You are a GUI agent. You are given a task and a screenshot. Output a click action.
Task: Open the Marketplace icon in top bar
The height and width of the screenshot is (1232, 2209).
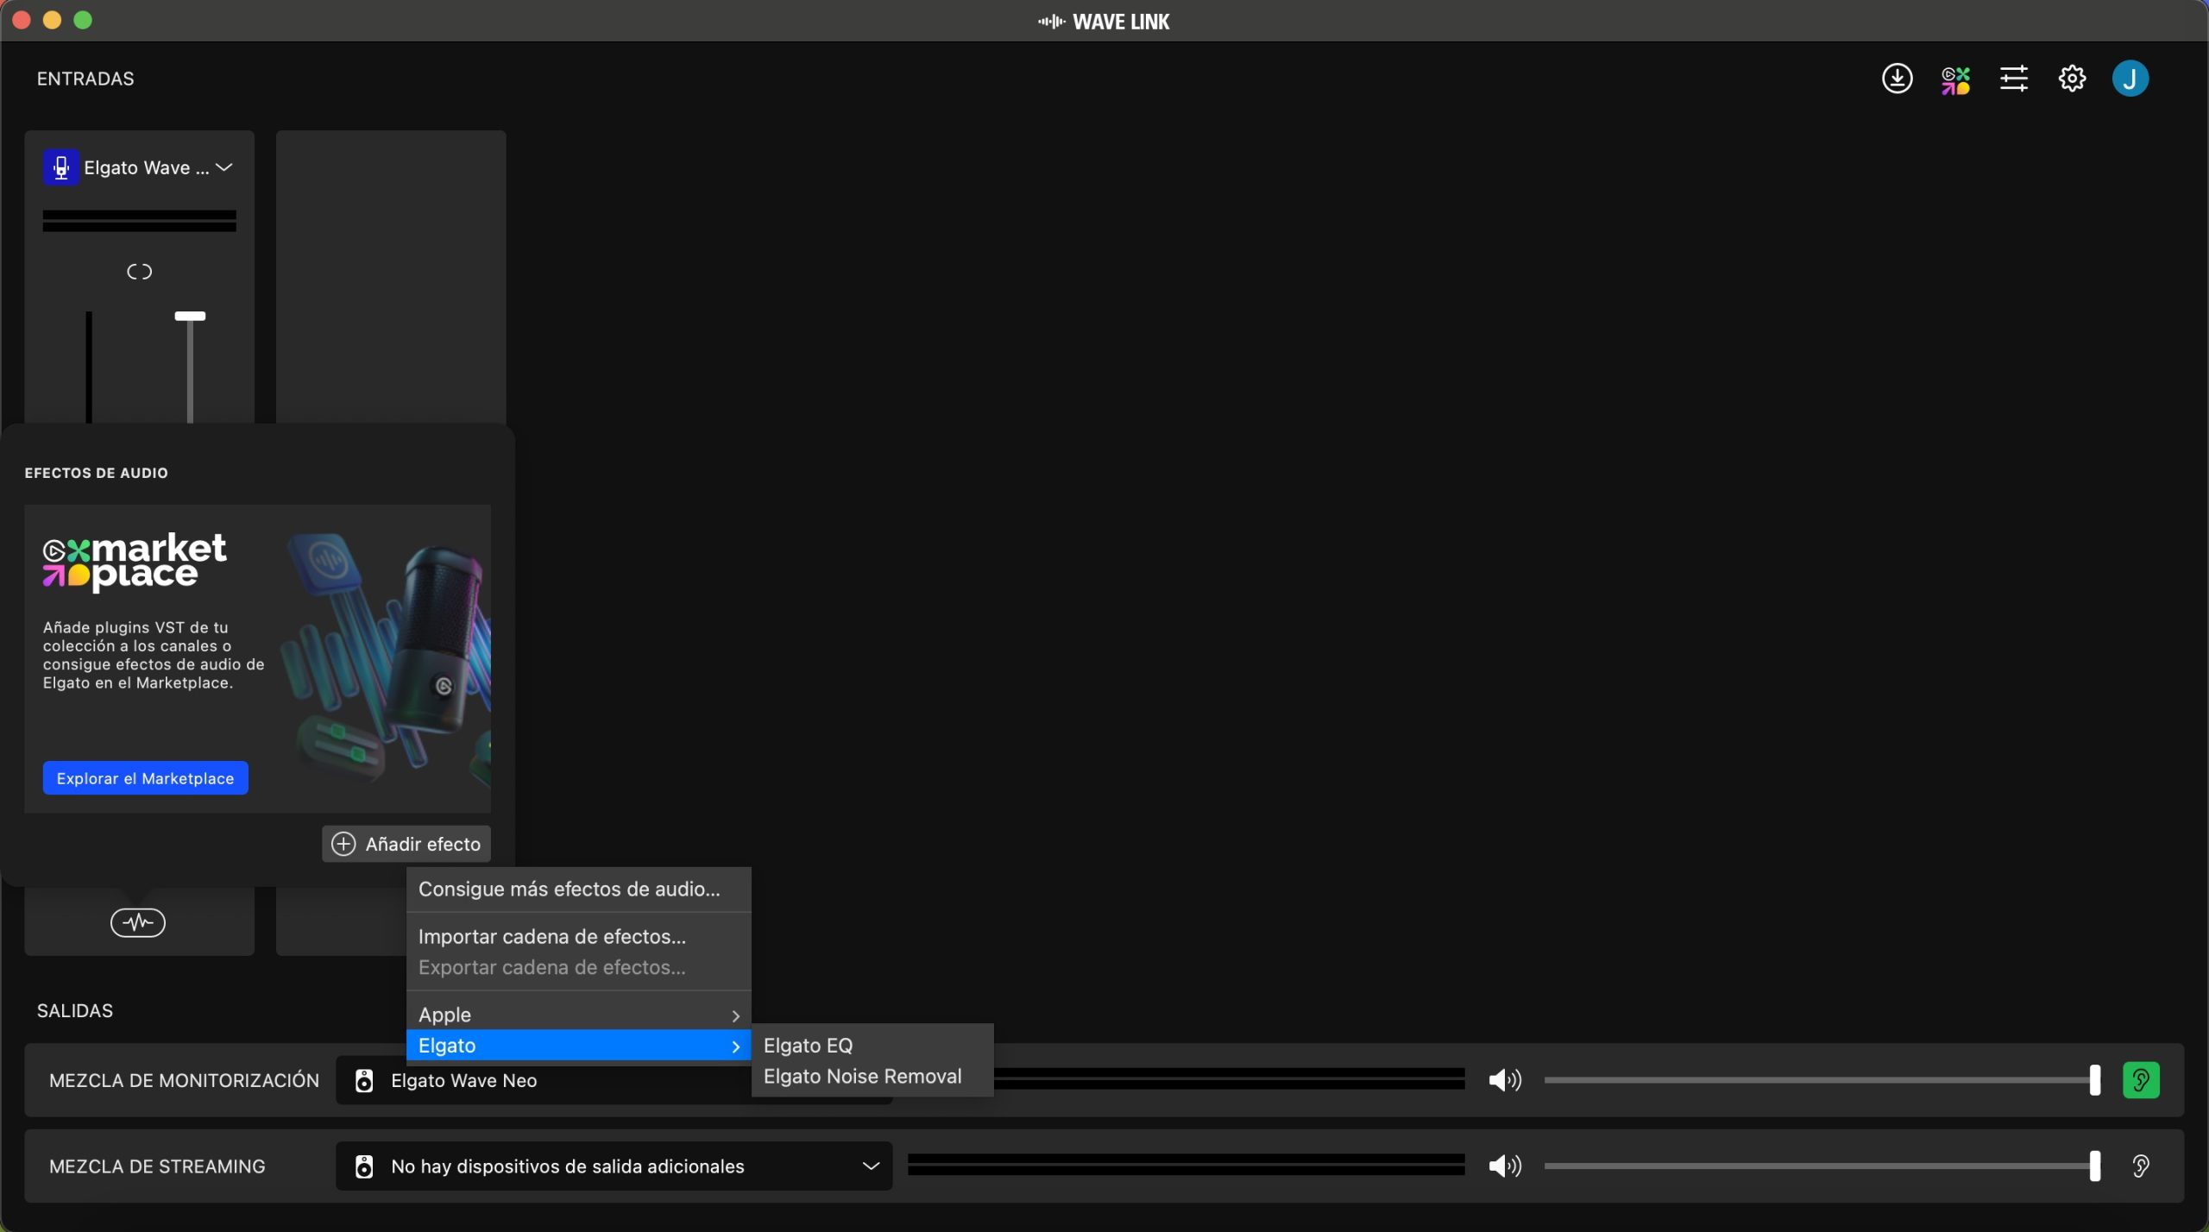pos(1955,79)
